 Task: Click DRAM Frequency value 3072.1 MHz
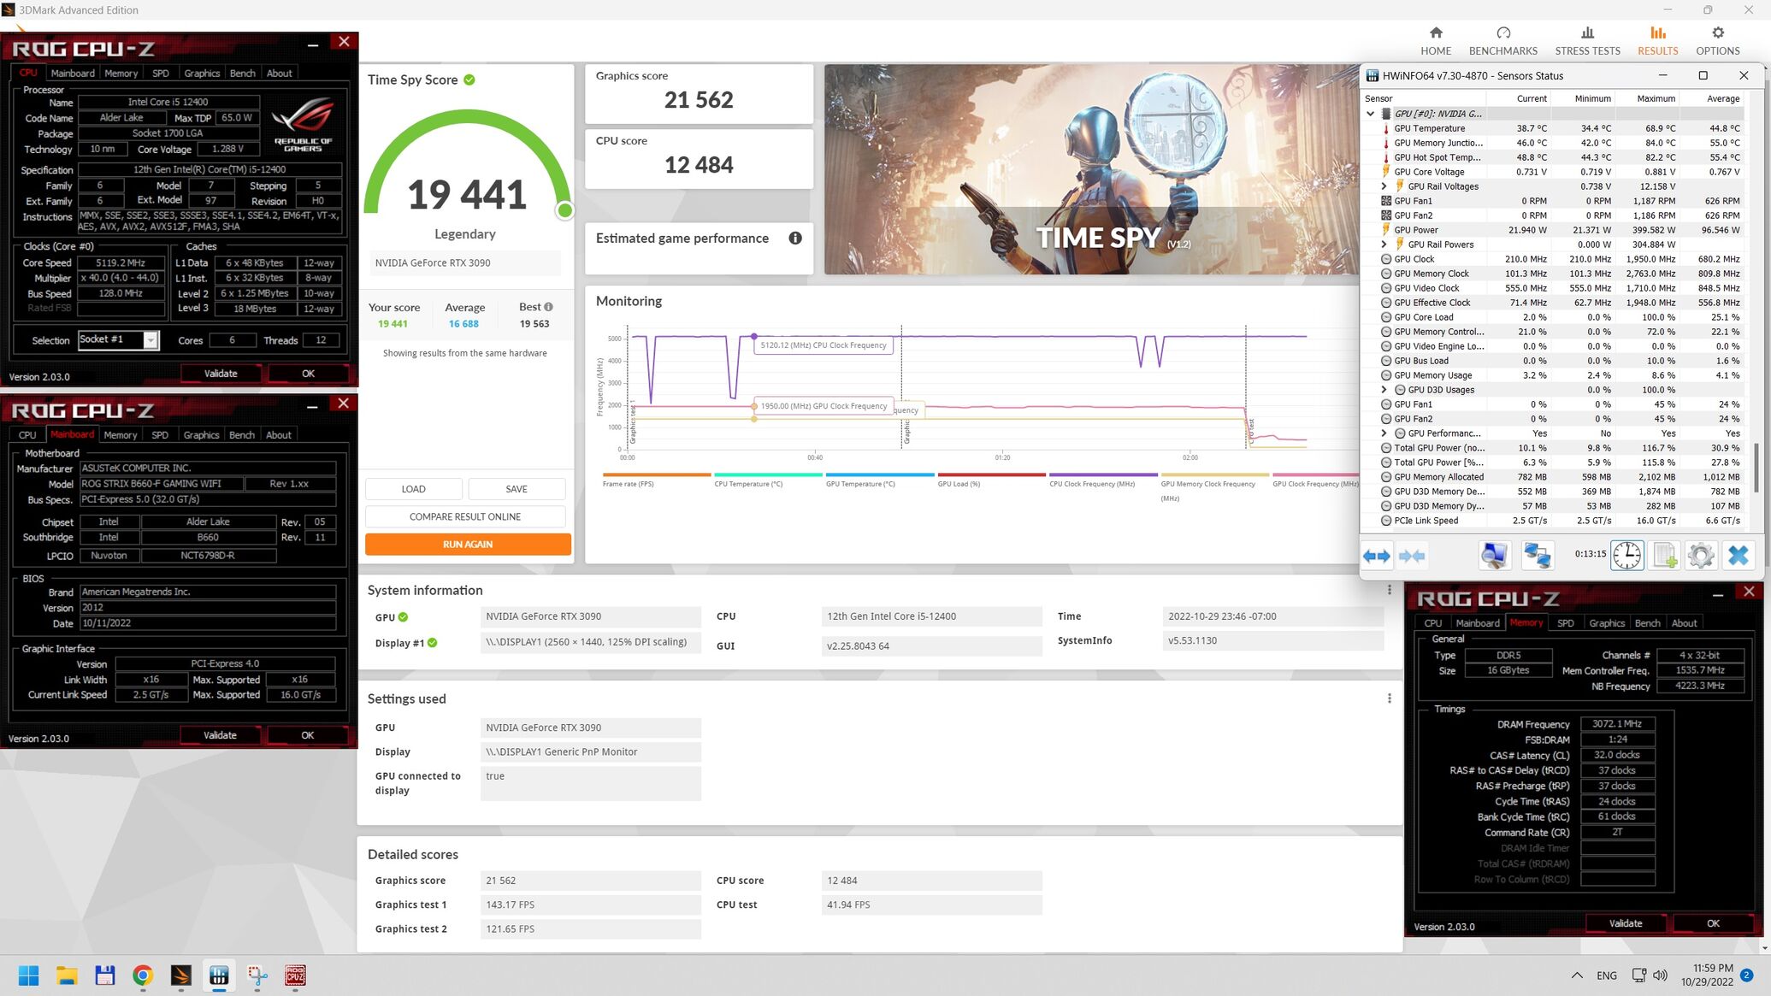tap(1617, 724)
